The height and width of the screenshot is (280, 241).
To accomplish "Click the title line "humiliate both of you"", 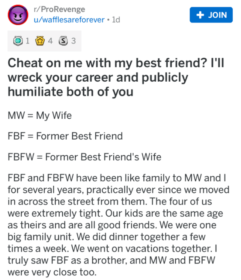I will click(x=71, y=91).
